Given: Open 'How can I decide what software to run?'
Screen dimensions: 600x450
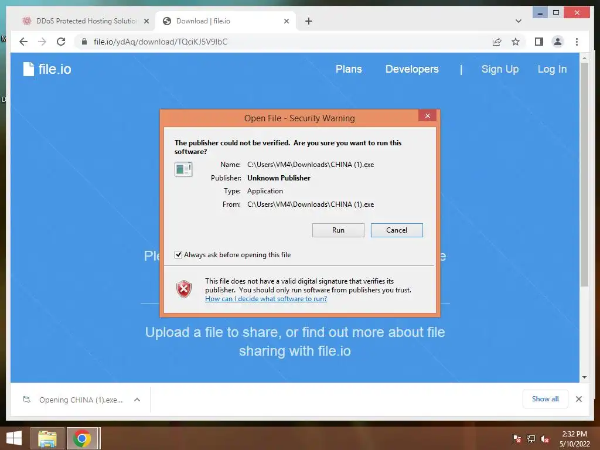Looking at the screenshot, I should [x=266, y=299].
